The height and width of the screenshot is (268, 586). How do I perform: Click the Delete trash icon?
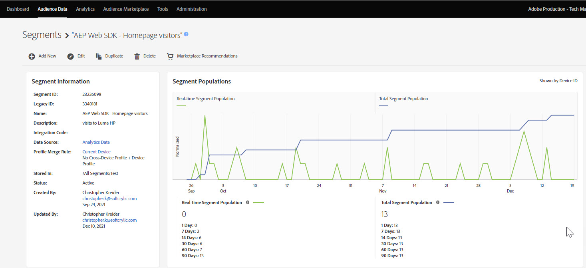(137, 56)
